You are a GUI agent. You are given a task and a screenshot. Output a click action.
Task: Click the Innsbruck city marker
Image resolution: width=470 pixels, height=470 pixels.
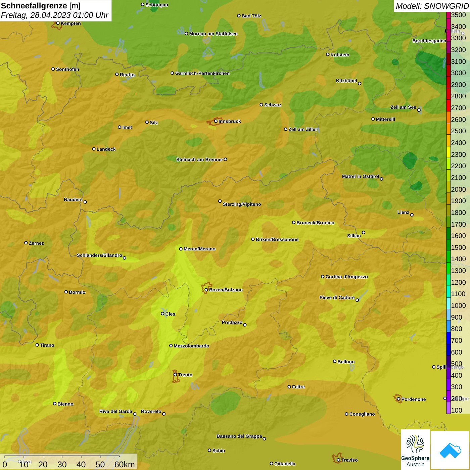216,121
